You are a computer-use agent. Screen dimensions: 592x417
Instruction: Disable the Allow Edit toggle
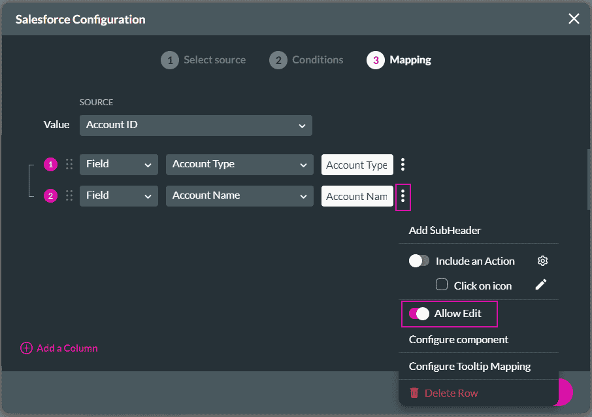(419, 314)
